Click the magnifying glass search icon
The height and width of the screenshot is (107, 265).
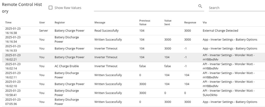(200, 6)
